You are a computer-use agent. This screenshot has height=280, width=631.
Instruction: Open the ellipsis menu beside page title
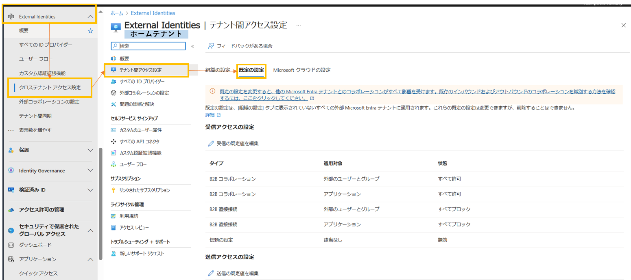(299, 25)
